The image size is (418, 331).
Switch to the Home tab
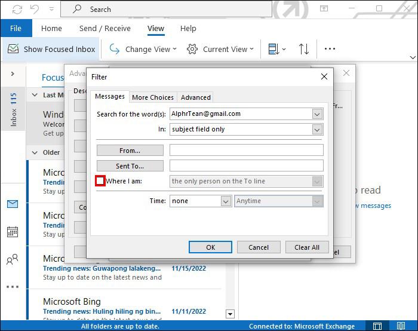pos(51,28)
